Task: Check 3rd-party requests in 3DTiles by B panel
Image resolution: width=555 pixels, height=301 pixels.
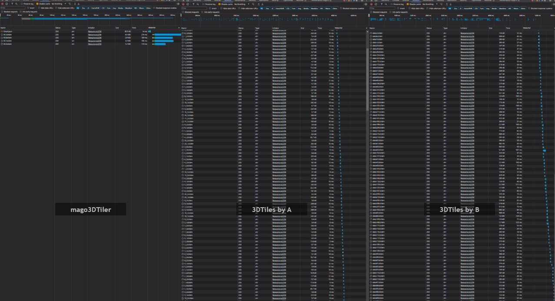Action: [x=391, y=12]
